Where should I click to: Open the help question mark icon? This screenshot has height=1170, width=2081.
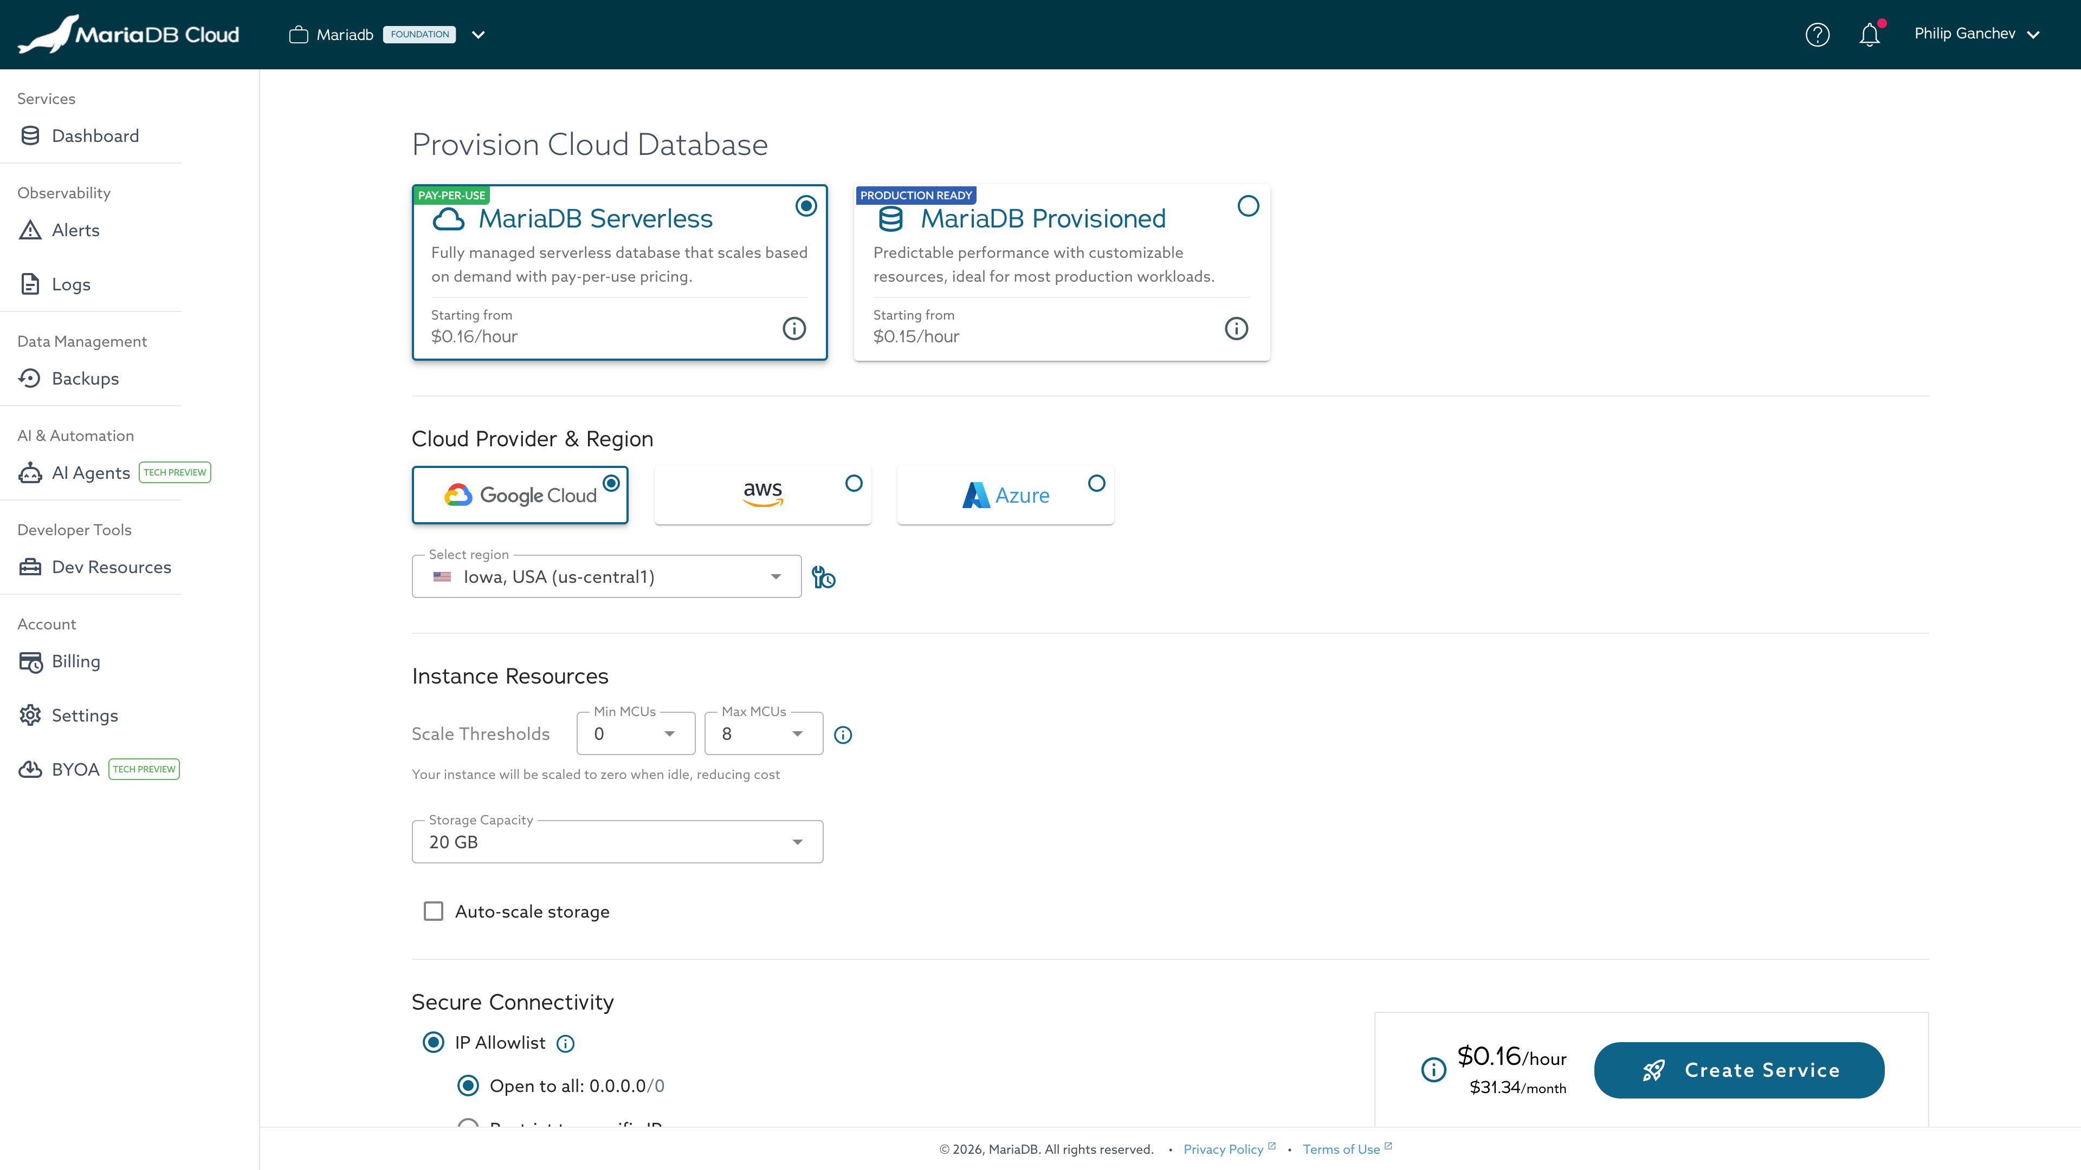[1817, 35]
